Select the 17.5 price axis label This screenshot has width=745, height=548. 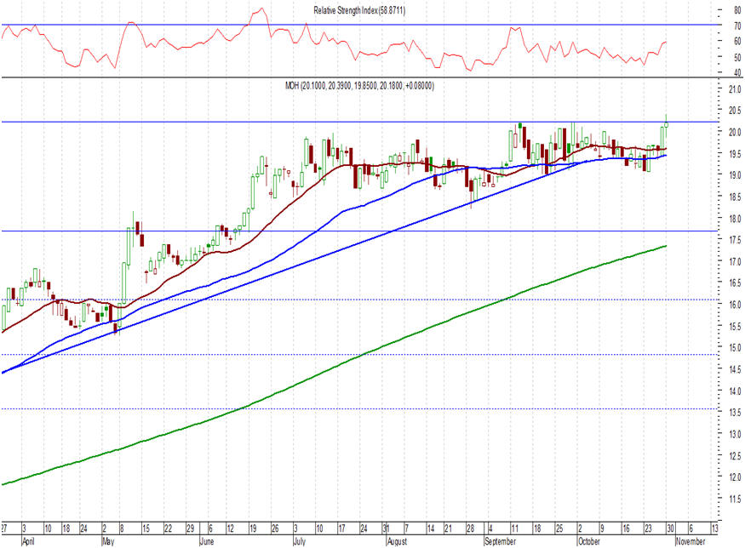coord(735,240)
